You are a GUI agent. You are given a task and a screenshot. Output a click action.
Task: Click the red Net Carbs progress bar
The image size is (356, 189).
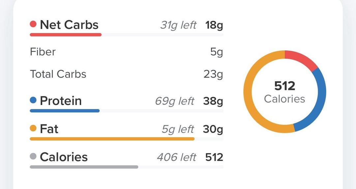(x=66, y=35)
